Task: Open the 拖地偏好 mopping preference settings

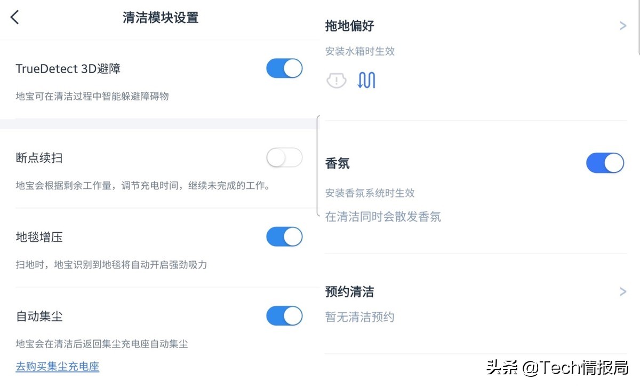Action: [x=349, y=25]
